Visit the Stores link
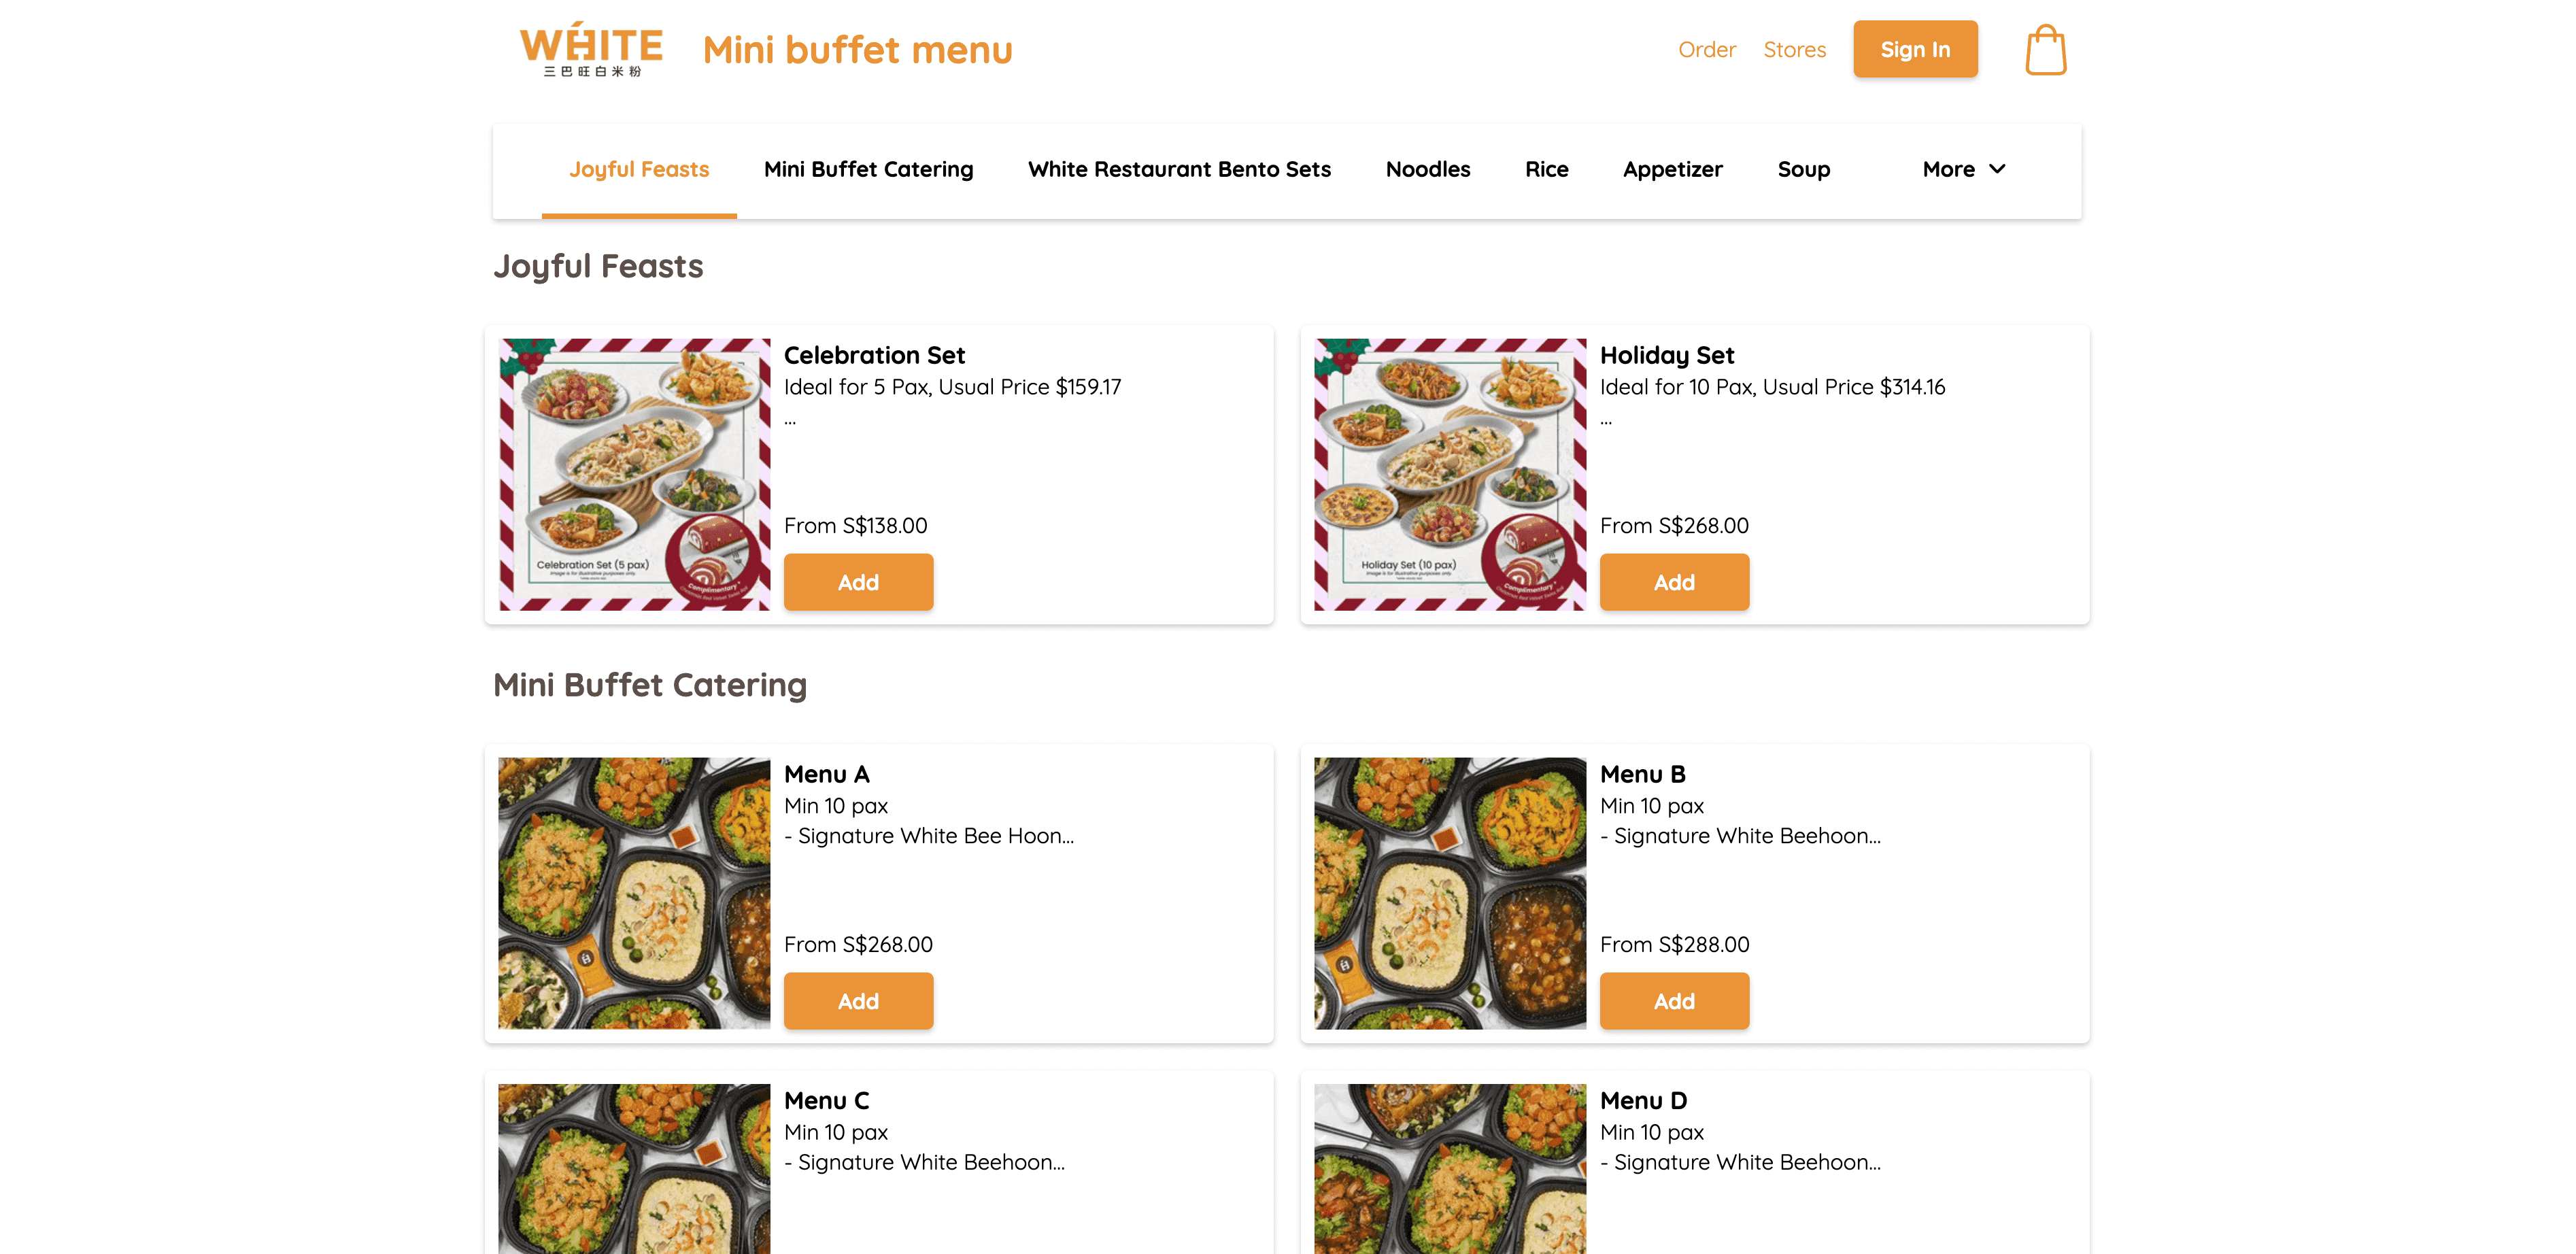This screenshot has height=1254, width=2576. point(1794,50)
